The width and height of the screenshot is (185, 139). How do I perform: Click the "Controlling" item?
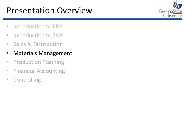[27, 80]
